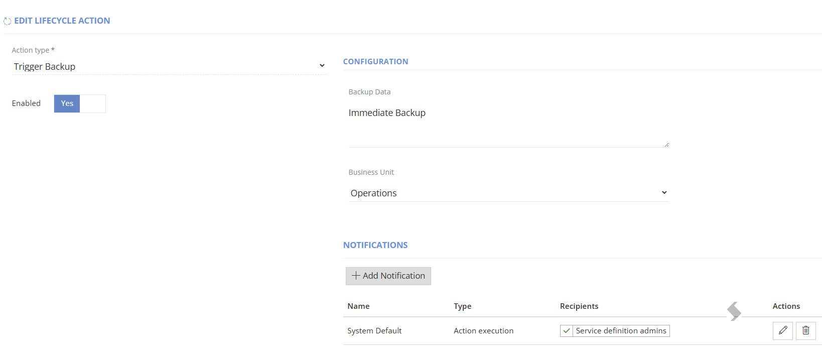Click the Name column header
Screen dimensions: 822x354
coord(358,306)
